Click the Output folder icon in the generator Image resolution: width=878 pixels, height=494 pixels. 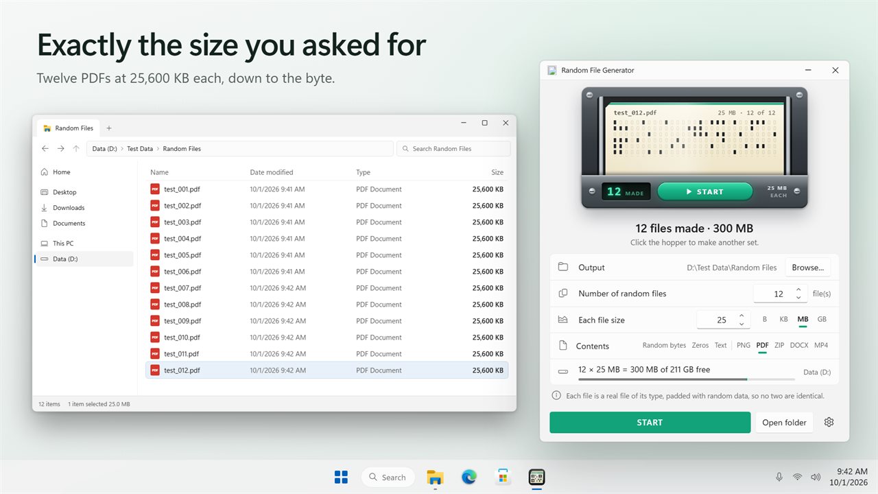[x=563, y=268]
